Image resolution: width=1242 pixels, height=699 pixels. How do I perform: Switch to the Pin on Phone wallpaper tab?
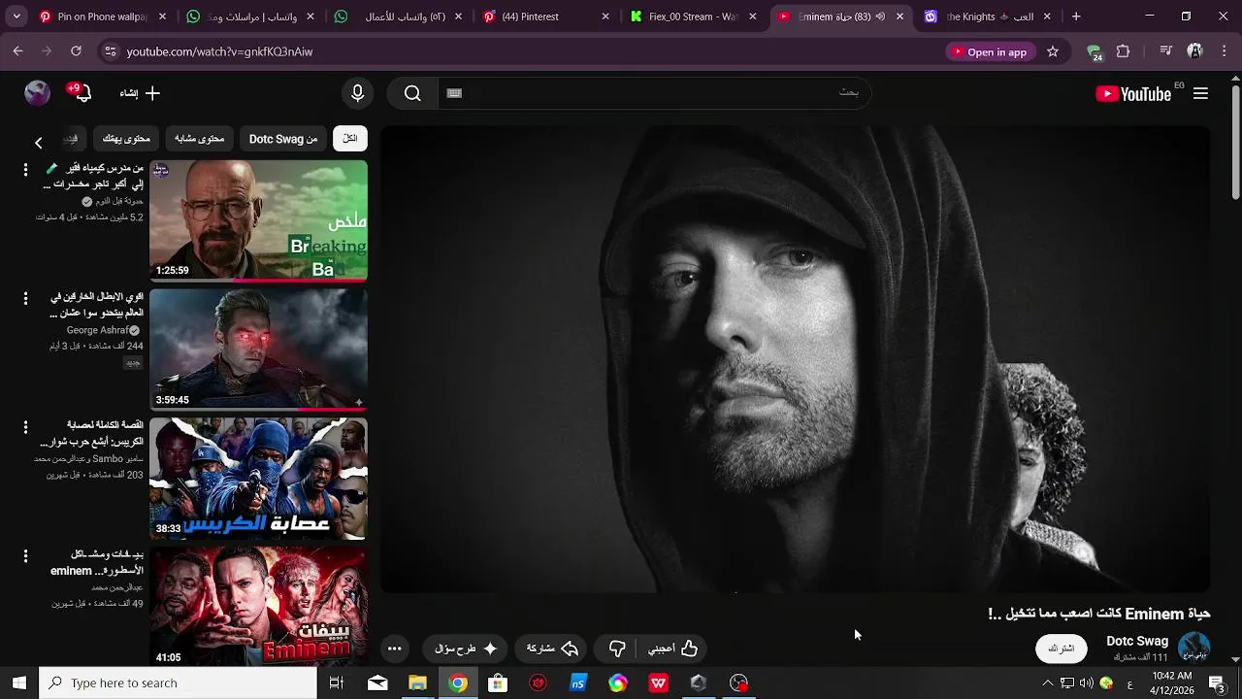click(x=100, y=17)
